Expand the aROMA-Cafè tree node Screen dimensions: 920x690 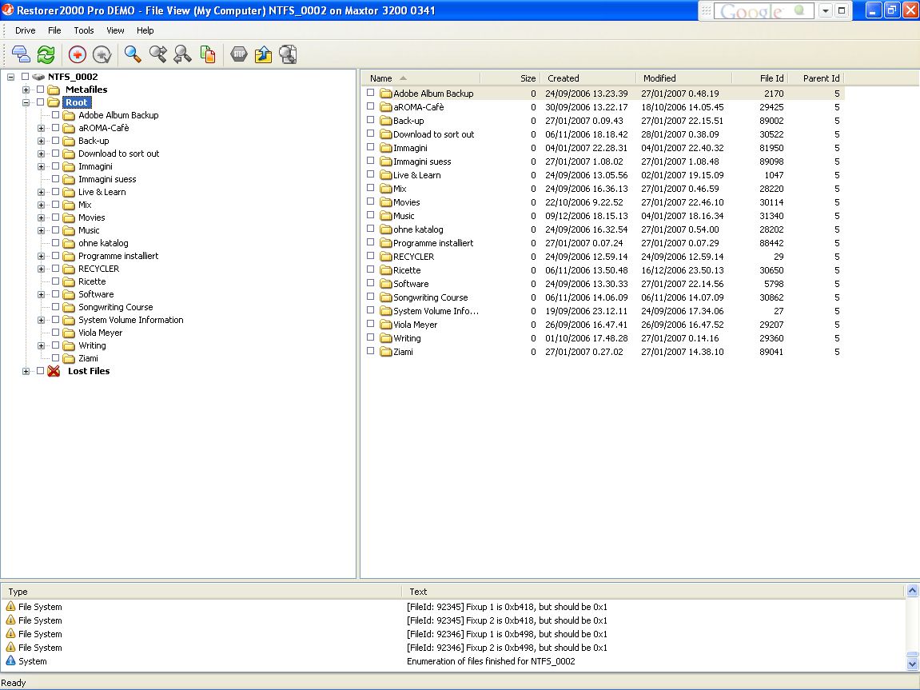41,129
